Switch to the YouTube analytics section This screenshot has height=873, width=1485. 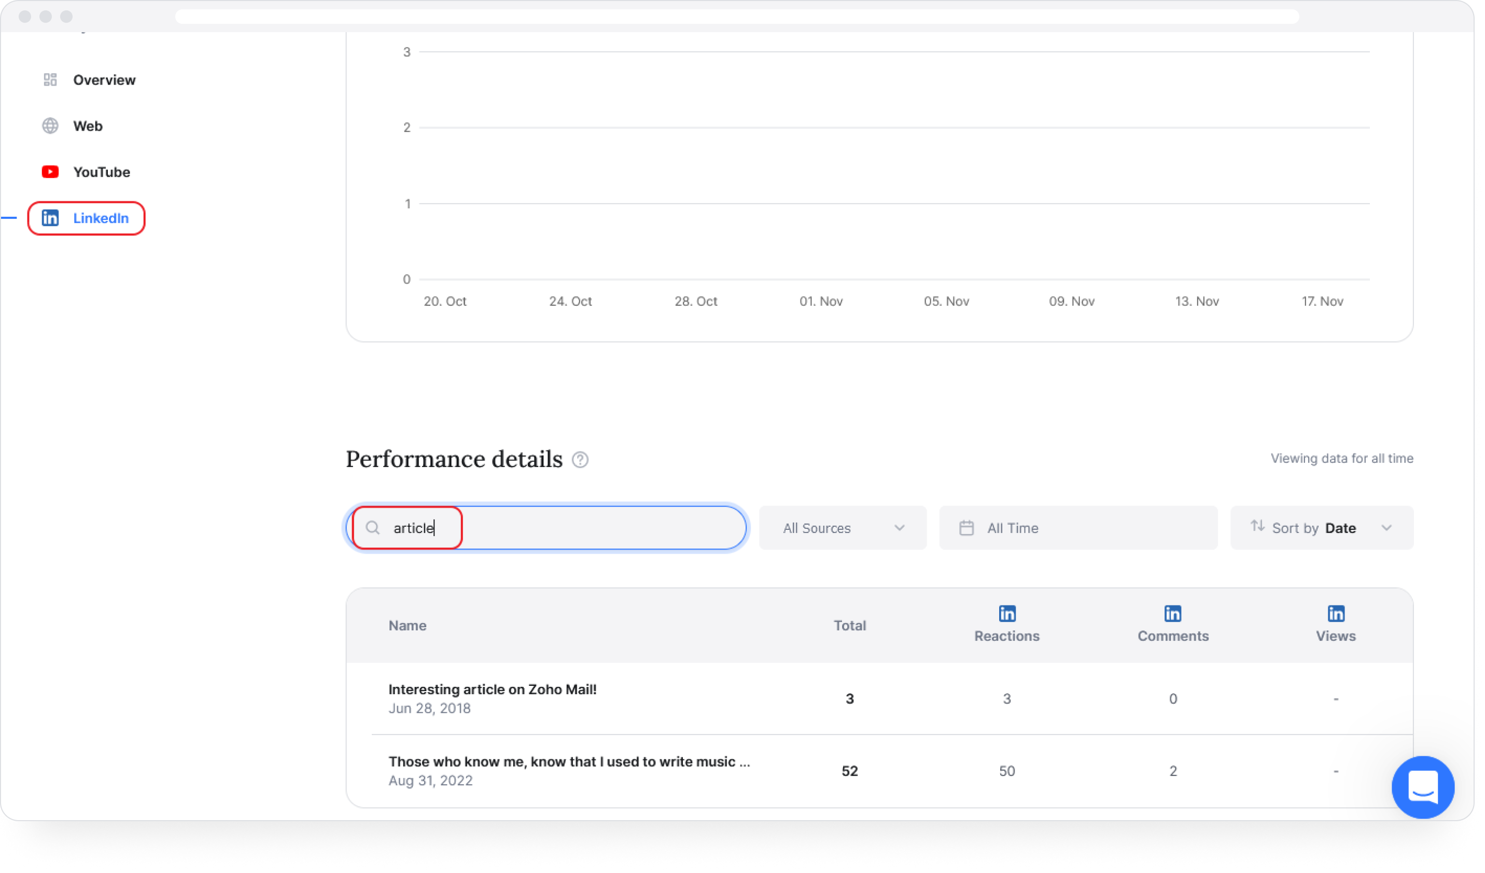tap(87, 173)
